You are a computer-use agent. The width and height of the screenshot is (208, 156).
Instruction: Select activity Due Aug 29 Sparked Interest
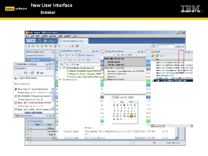(33, 89)
